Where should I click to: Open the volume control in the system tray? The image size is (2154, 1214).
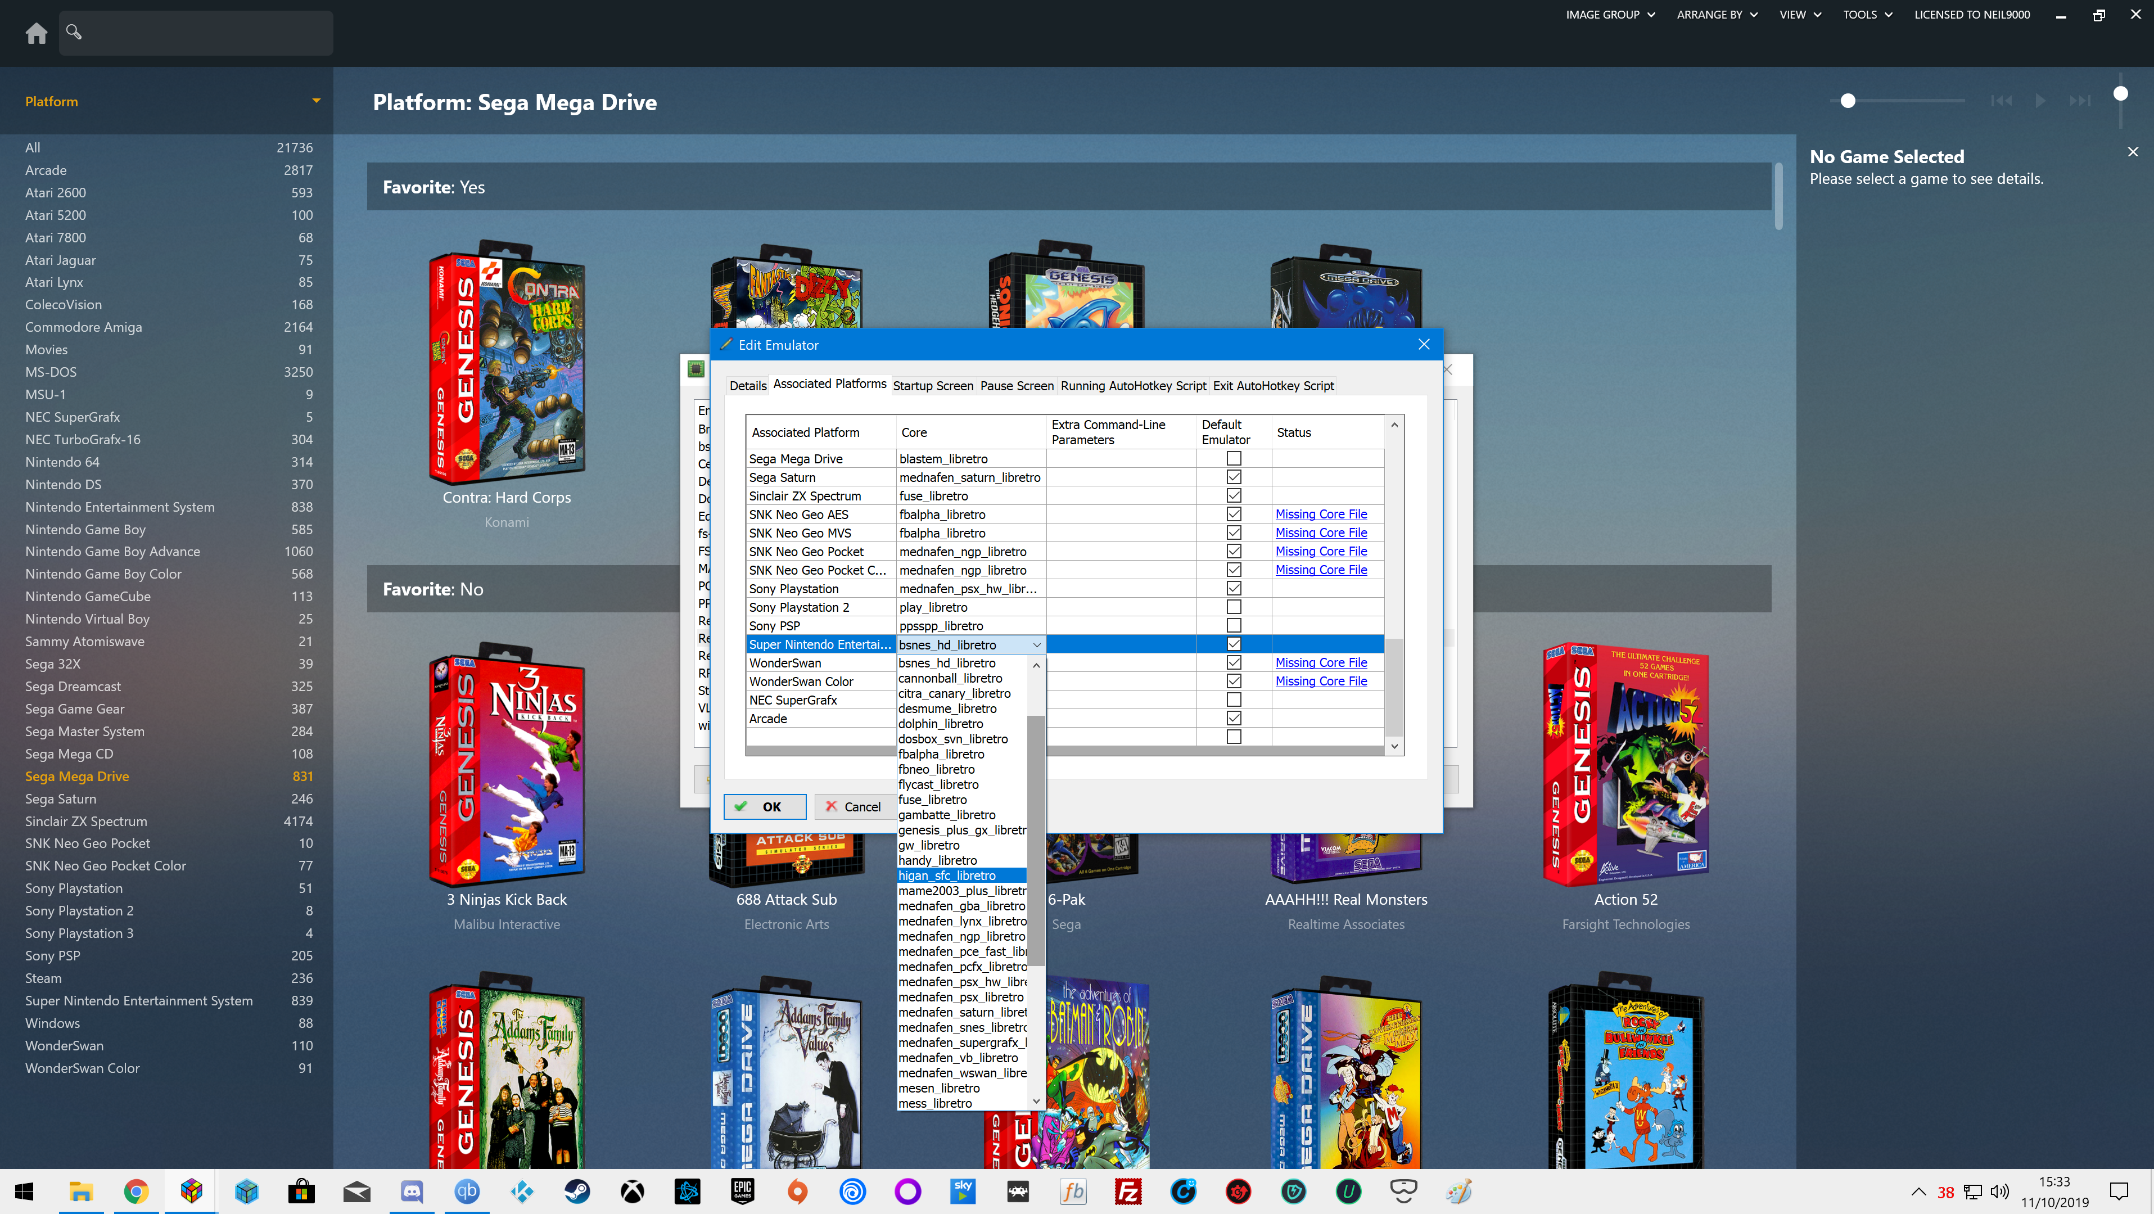click(x=1999, y=1192)
